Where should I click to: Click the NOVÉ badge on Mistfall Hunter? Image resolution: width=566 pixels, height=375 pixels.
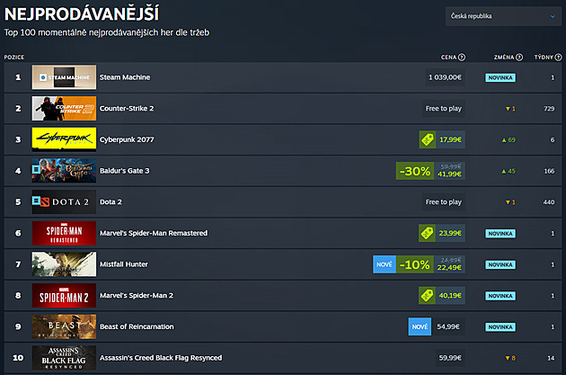(385, 264)
